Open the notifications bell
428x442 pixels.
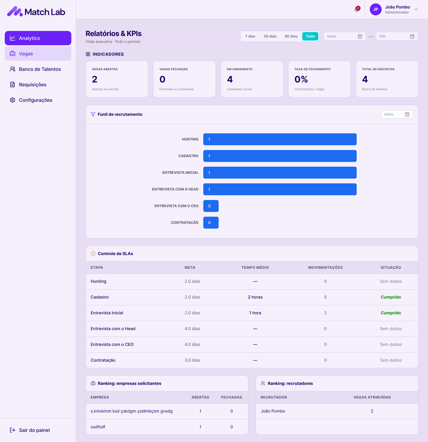[357, 10]
